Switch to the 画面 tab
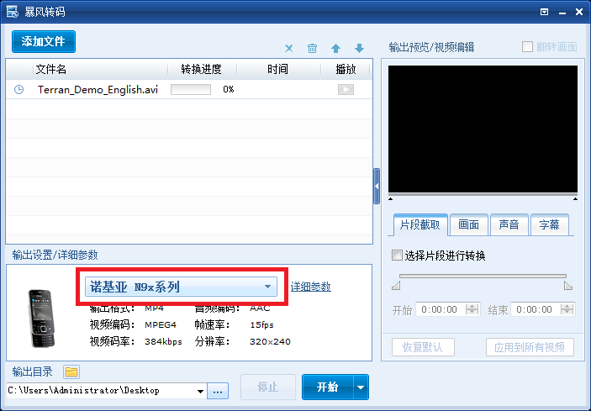Screen dimensions: 591x411 468,225
